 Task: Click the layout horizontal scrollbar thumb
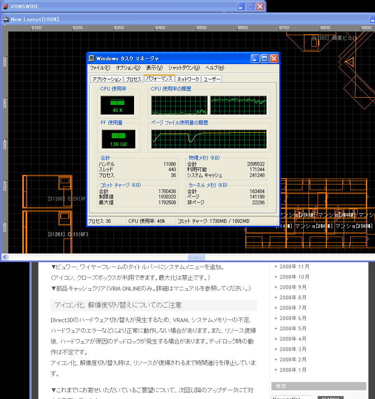[x=196, y=257]
